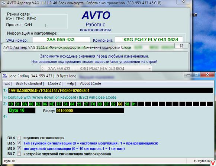Select byte 3 cell with value 00
The height and width of the screenshot is (166, 216).
tap(31, 104)
